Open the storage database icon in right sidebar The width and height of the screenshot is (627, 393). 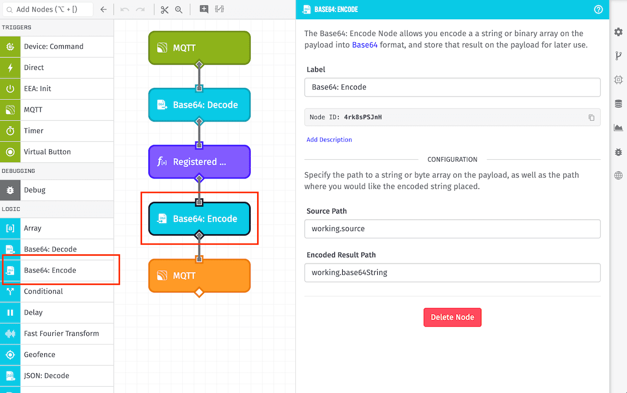(x=619, y=104)
